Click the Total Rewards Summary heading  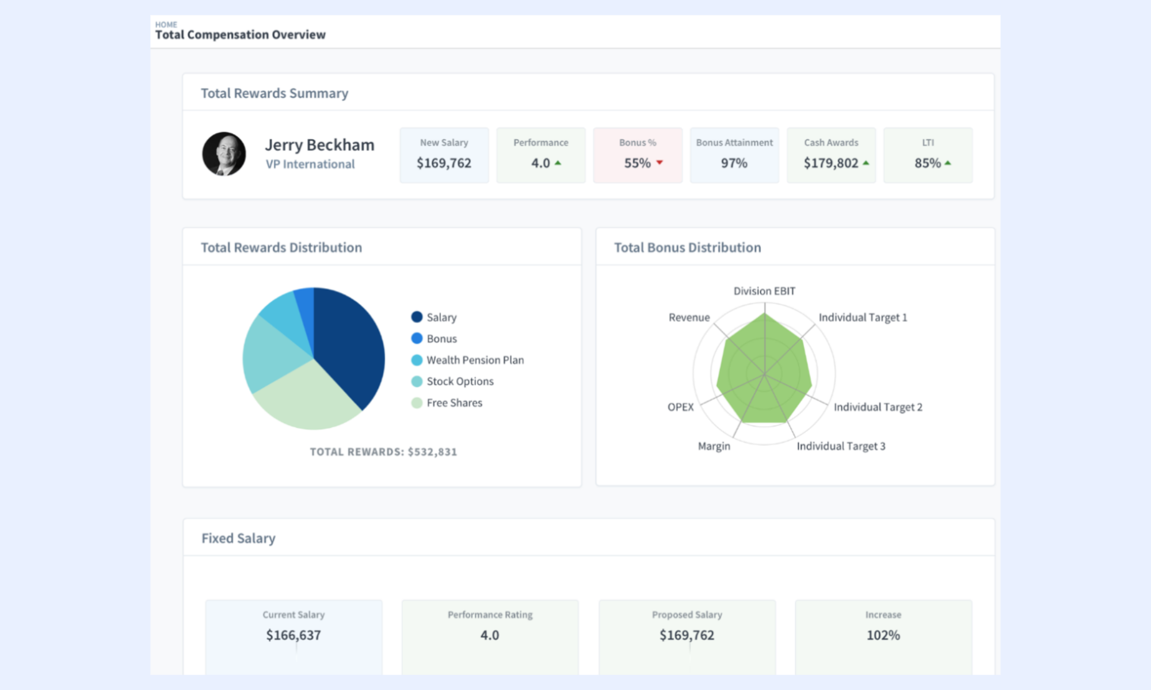[x=275, y=93]
